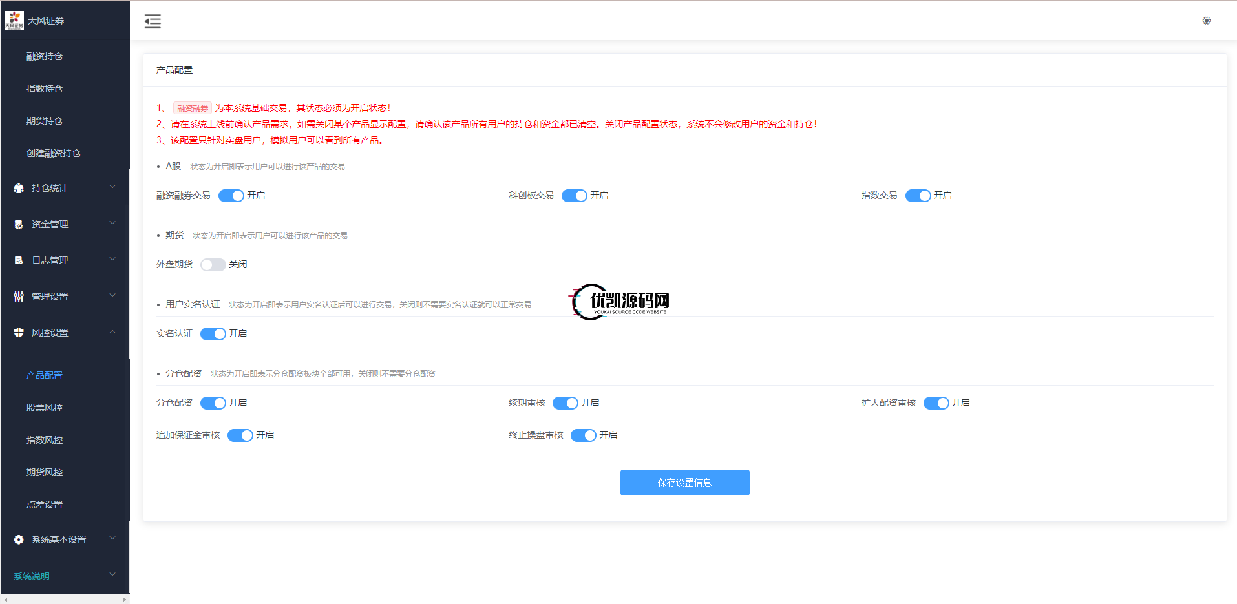Click the 日志管理 document icon
Image resolution: width=1237 pixels, height=604 pixels.
[19, 260]
